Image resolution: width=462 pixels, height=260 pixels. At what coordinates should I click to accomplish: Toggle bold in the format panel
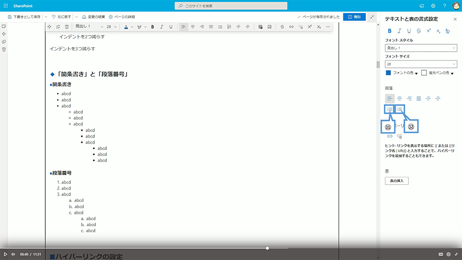click(x=389, y=31)
